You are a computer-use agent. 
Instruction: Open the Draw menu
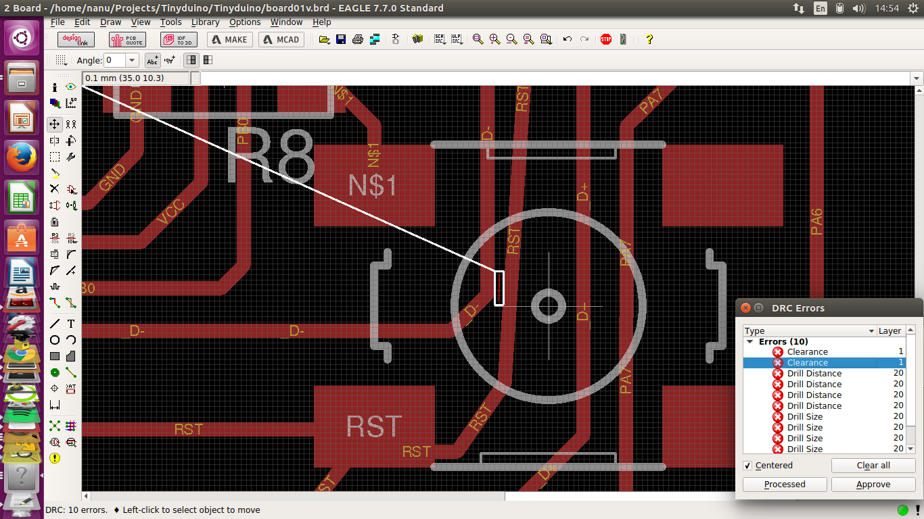[110, 22]
